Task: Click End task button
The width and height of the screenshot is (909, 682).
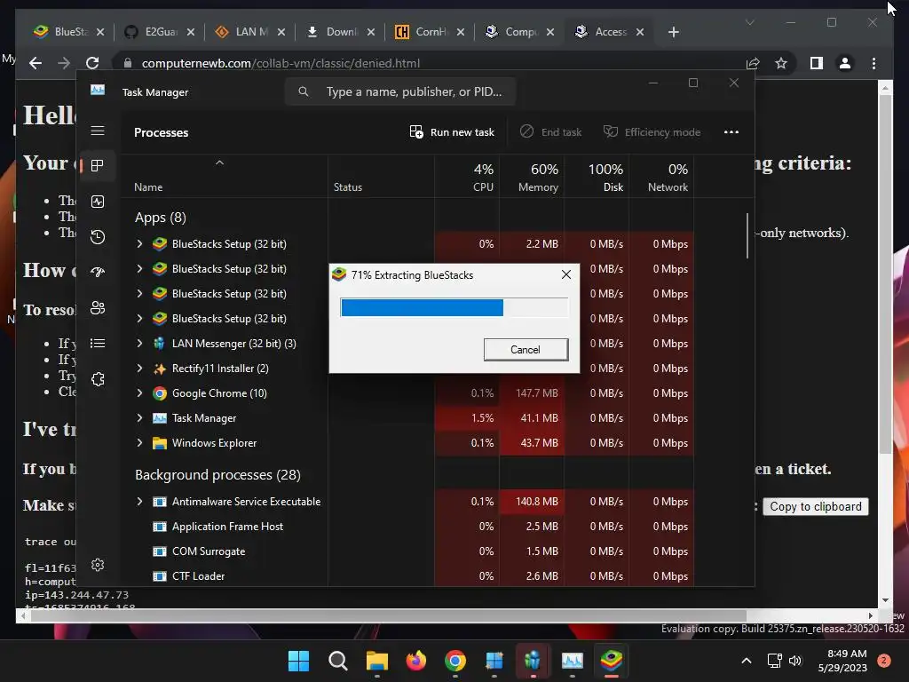Action: [x=550, y=132]
